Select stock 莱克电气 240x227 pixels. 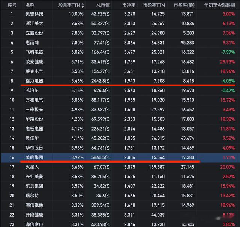point(34,71)
